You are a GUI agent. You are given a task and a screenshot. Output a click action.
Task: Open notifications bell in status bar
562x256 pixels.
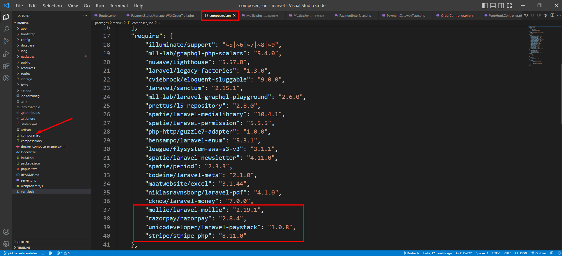point(559,253)
